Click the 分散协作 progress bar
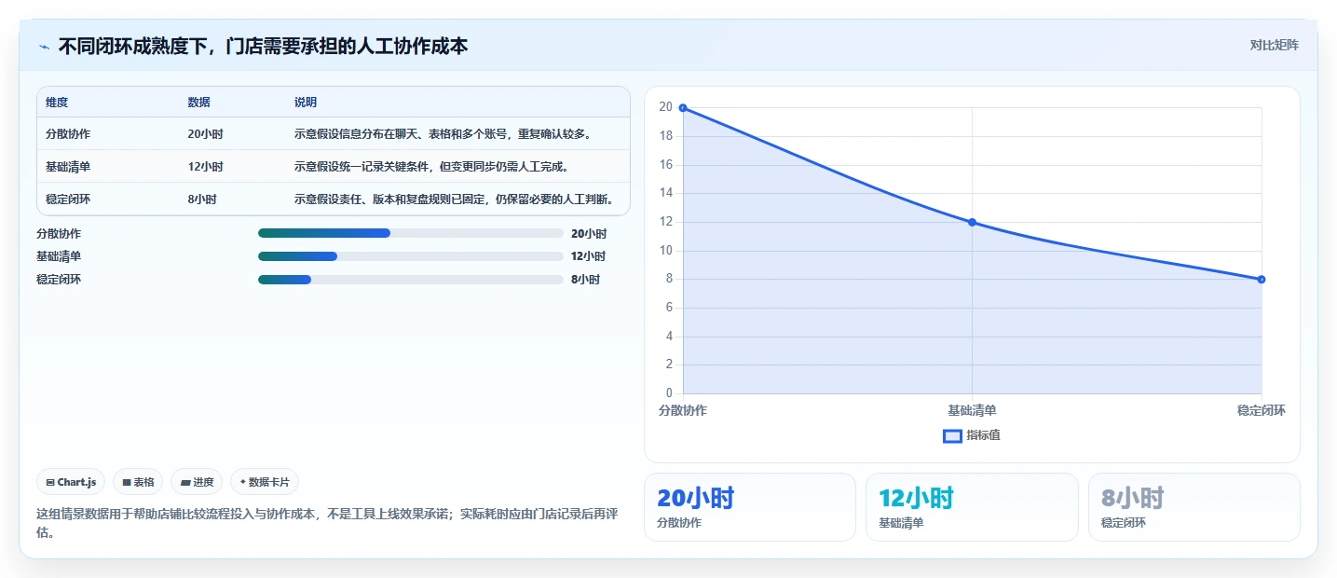 click(410, 233)
